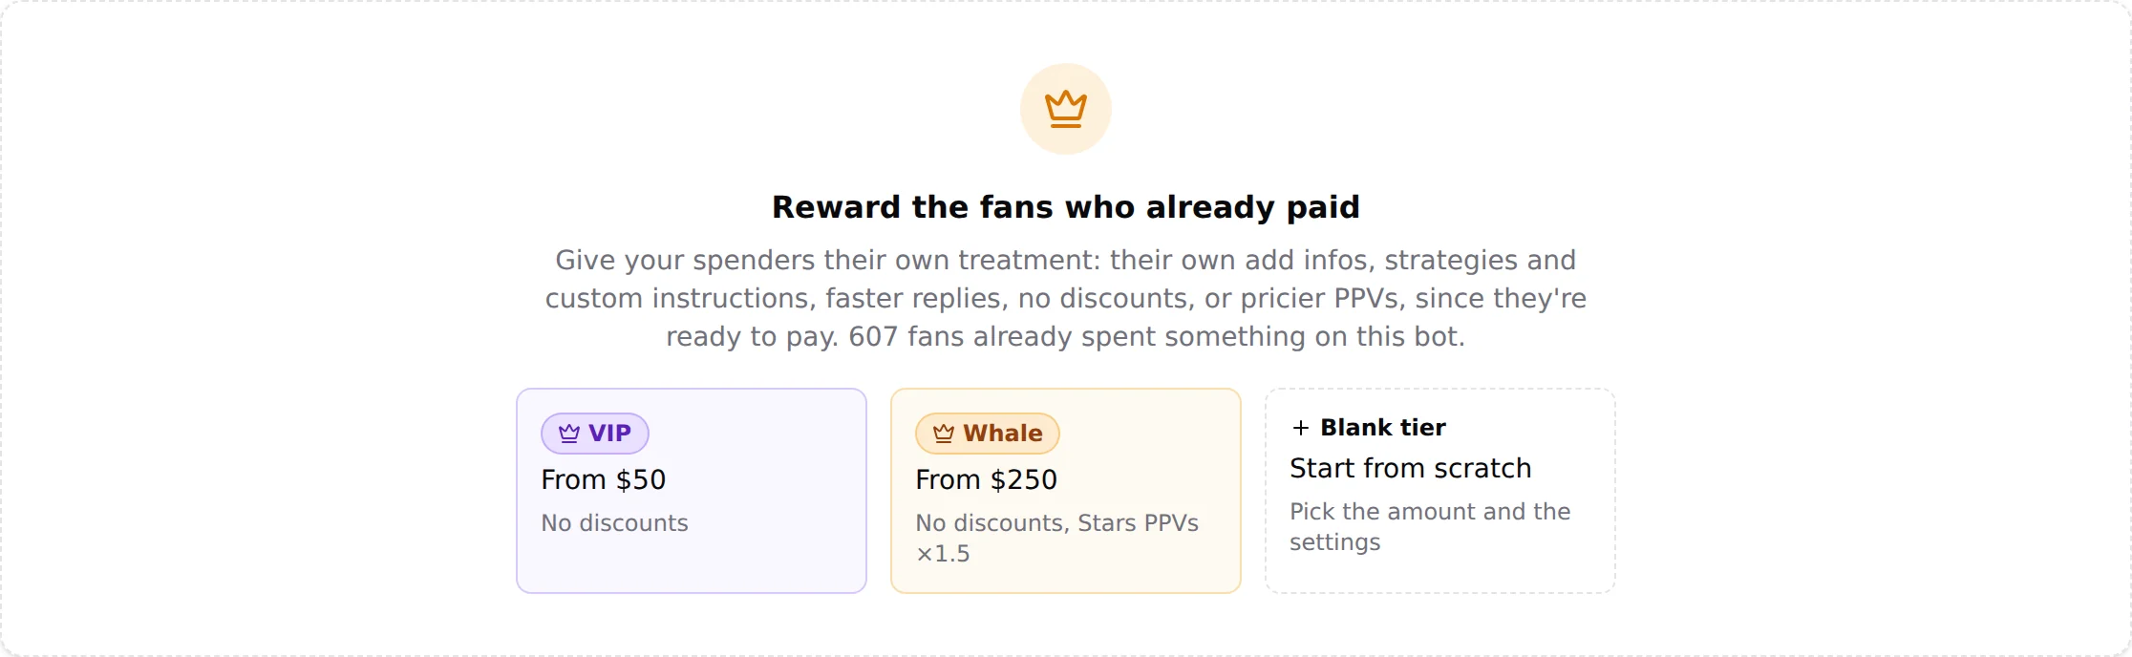Click the large orange crown icon
Viewport: 2132px width, 657px height.
1066,109
